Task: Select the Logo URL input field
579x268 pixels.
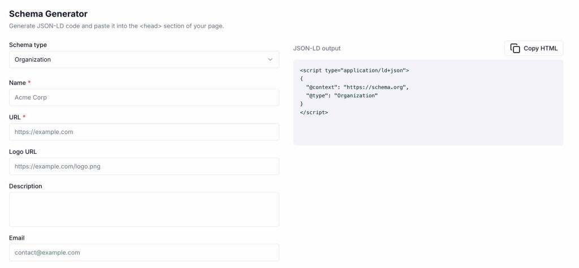Action: tap(144, 166)
